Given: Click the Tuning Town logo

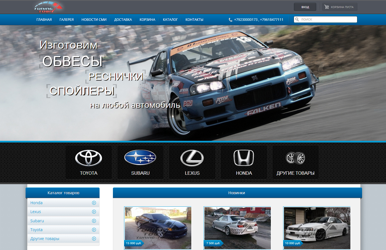Looking at the screenshot, I should point(48,7).
